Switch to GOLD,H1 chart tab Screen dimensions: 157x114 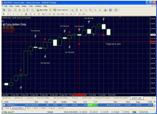[x=75, y=98]
